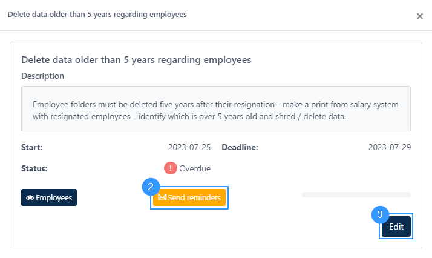Click the blue circle badge numbered 2
This screenshot has height=258, width=432.
(151, 187)
